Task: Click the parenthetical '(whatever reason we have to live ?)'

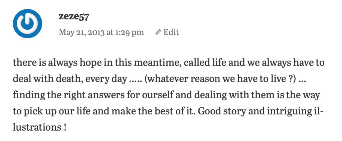Action: (220, 80)
